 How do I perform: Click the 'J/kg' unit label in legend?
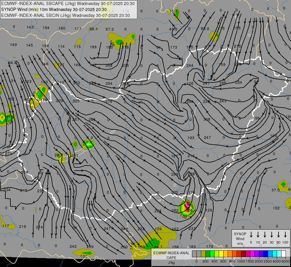(171, 263)
